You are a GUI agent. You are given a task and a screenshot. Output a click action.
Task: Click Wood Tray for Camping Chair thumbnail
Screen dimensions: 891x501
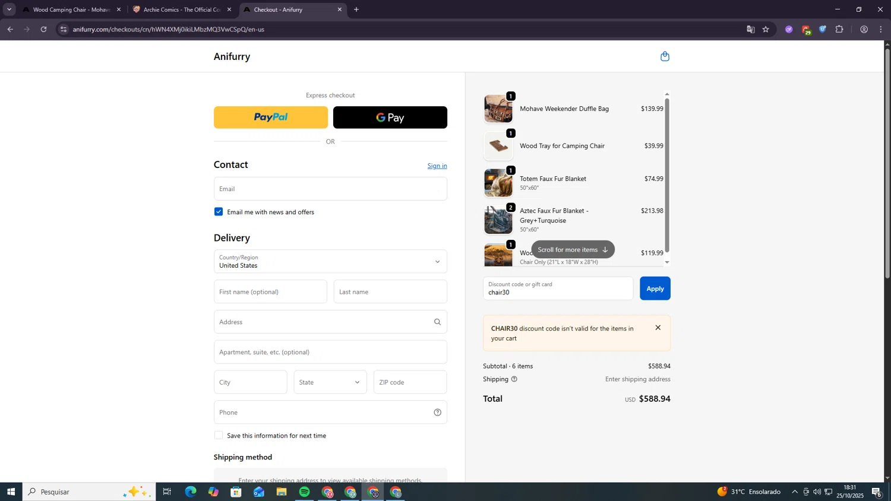[x=498, y=146]
